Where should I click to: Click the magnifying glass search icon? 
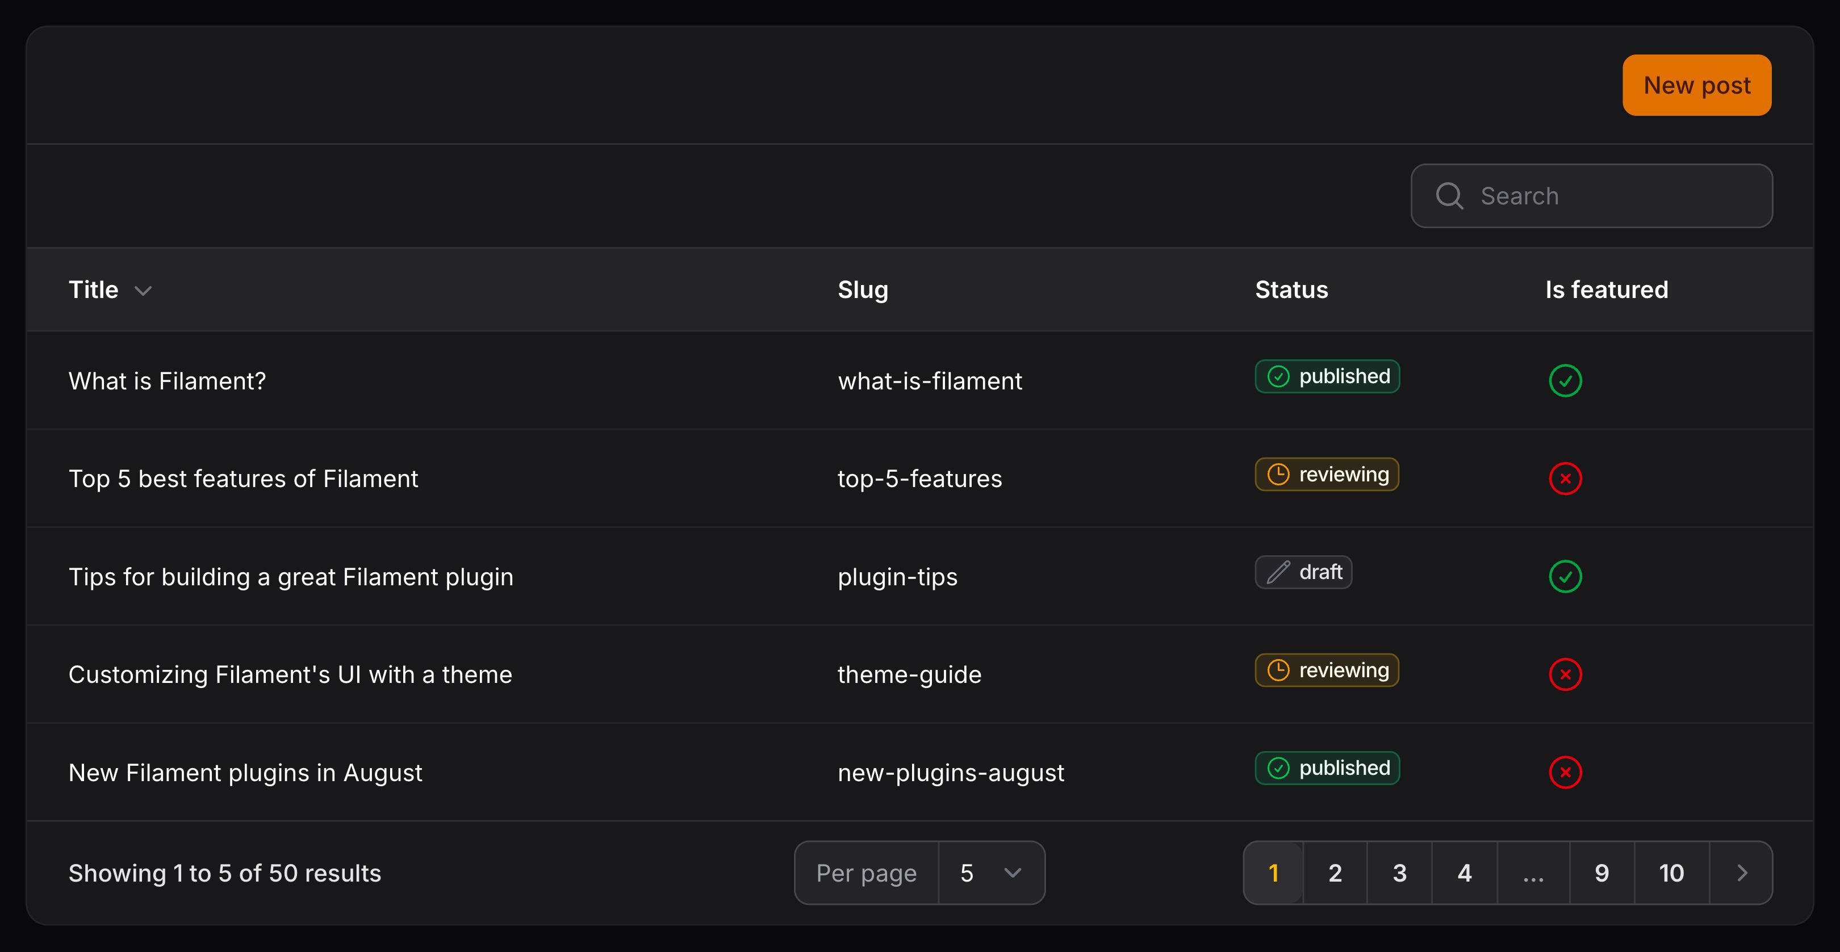click(x=1449, y=196)
